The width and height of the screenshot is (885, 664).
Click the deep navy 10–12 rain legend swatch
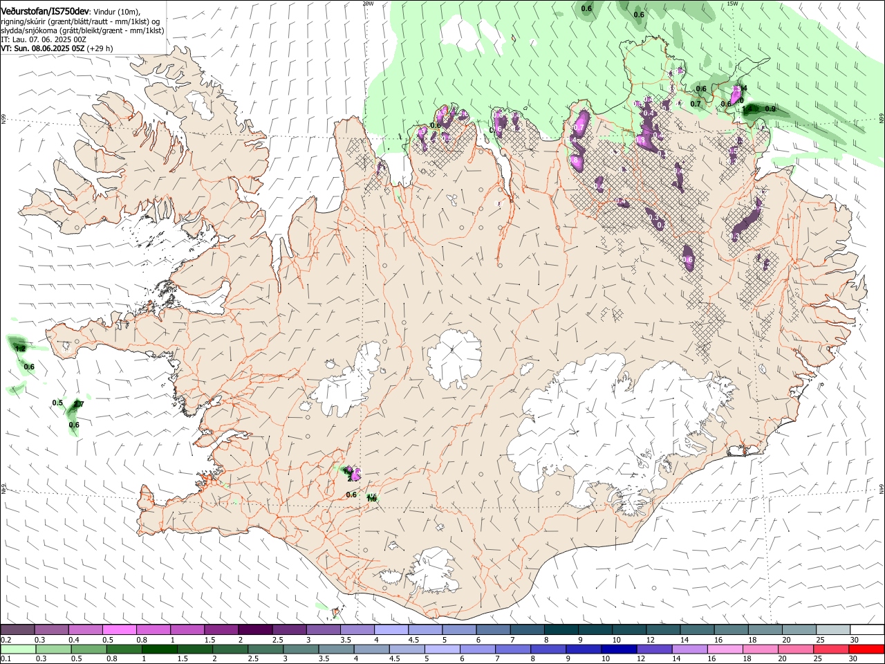618,649
